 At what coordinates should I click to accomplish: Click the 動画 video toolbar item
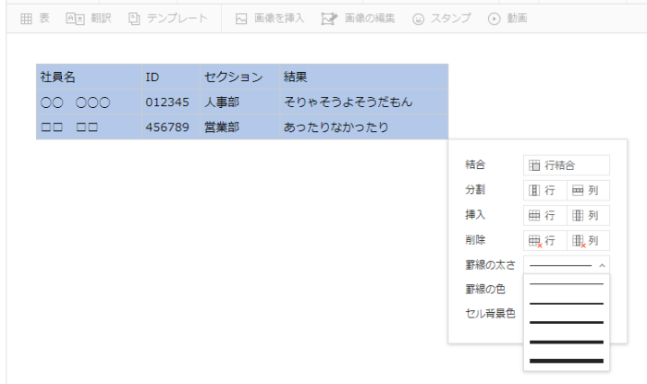[x=507, y=18]
